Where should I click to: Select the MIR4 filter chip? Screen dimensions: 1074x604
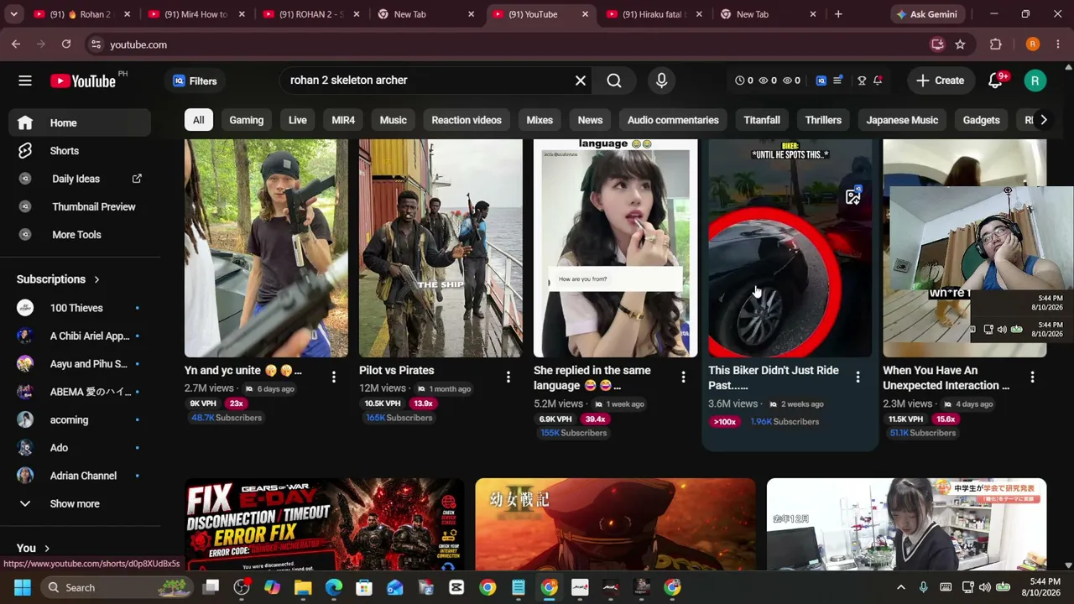[x=343, y=120]
